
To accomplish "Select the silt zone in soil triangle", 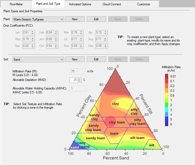I will click(151, 145).
